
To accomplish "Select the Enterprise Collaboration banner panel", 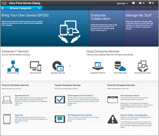I will (106, 28).
